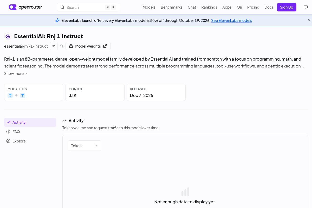Viewport: 312px width, 208px height.
Task: Open Model weights link
Action: (88, 46)
